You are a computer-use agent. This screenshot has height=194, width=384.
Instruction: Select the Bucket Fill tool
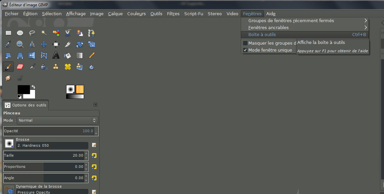[68, 56]
